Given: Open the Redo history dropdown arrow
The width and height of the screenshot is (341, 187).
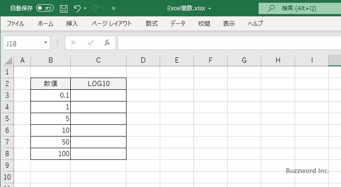Looking at the screenshot, I should 104,8.
